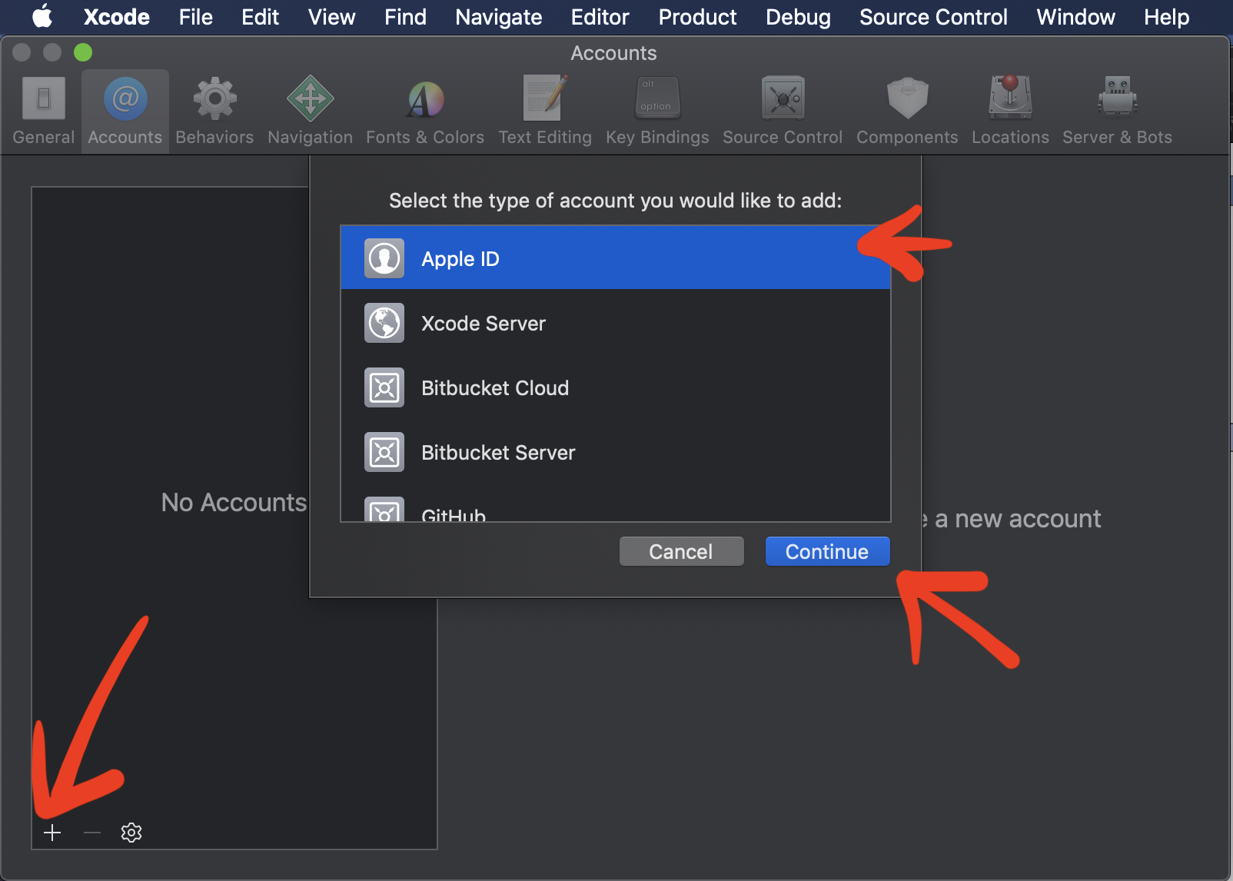Open the Behaviors preferences pane
This screenshot has height=881, width=1233.
tap(214, 111)
